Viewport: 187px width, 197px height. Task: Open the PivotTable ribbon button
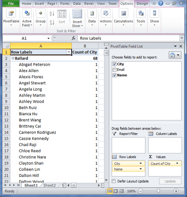click(x=11, y=17)
